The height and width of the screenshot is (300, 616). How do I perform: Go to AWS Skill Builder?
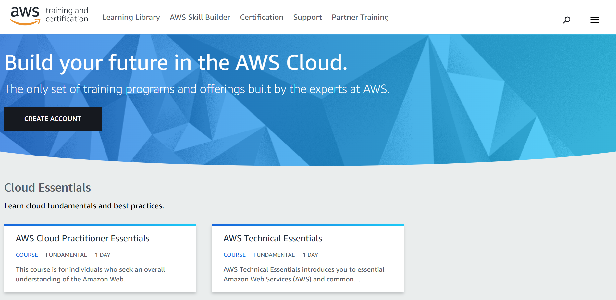(200, 17)
